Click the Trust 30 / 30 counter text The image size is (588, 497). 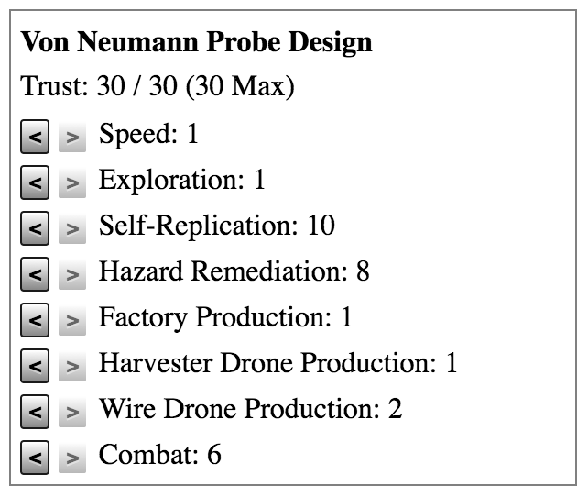[157, 88]
